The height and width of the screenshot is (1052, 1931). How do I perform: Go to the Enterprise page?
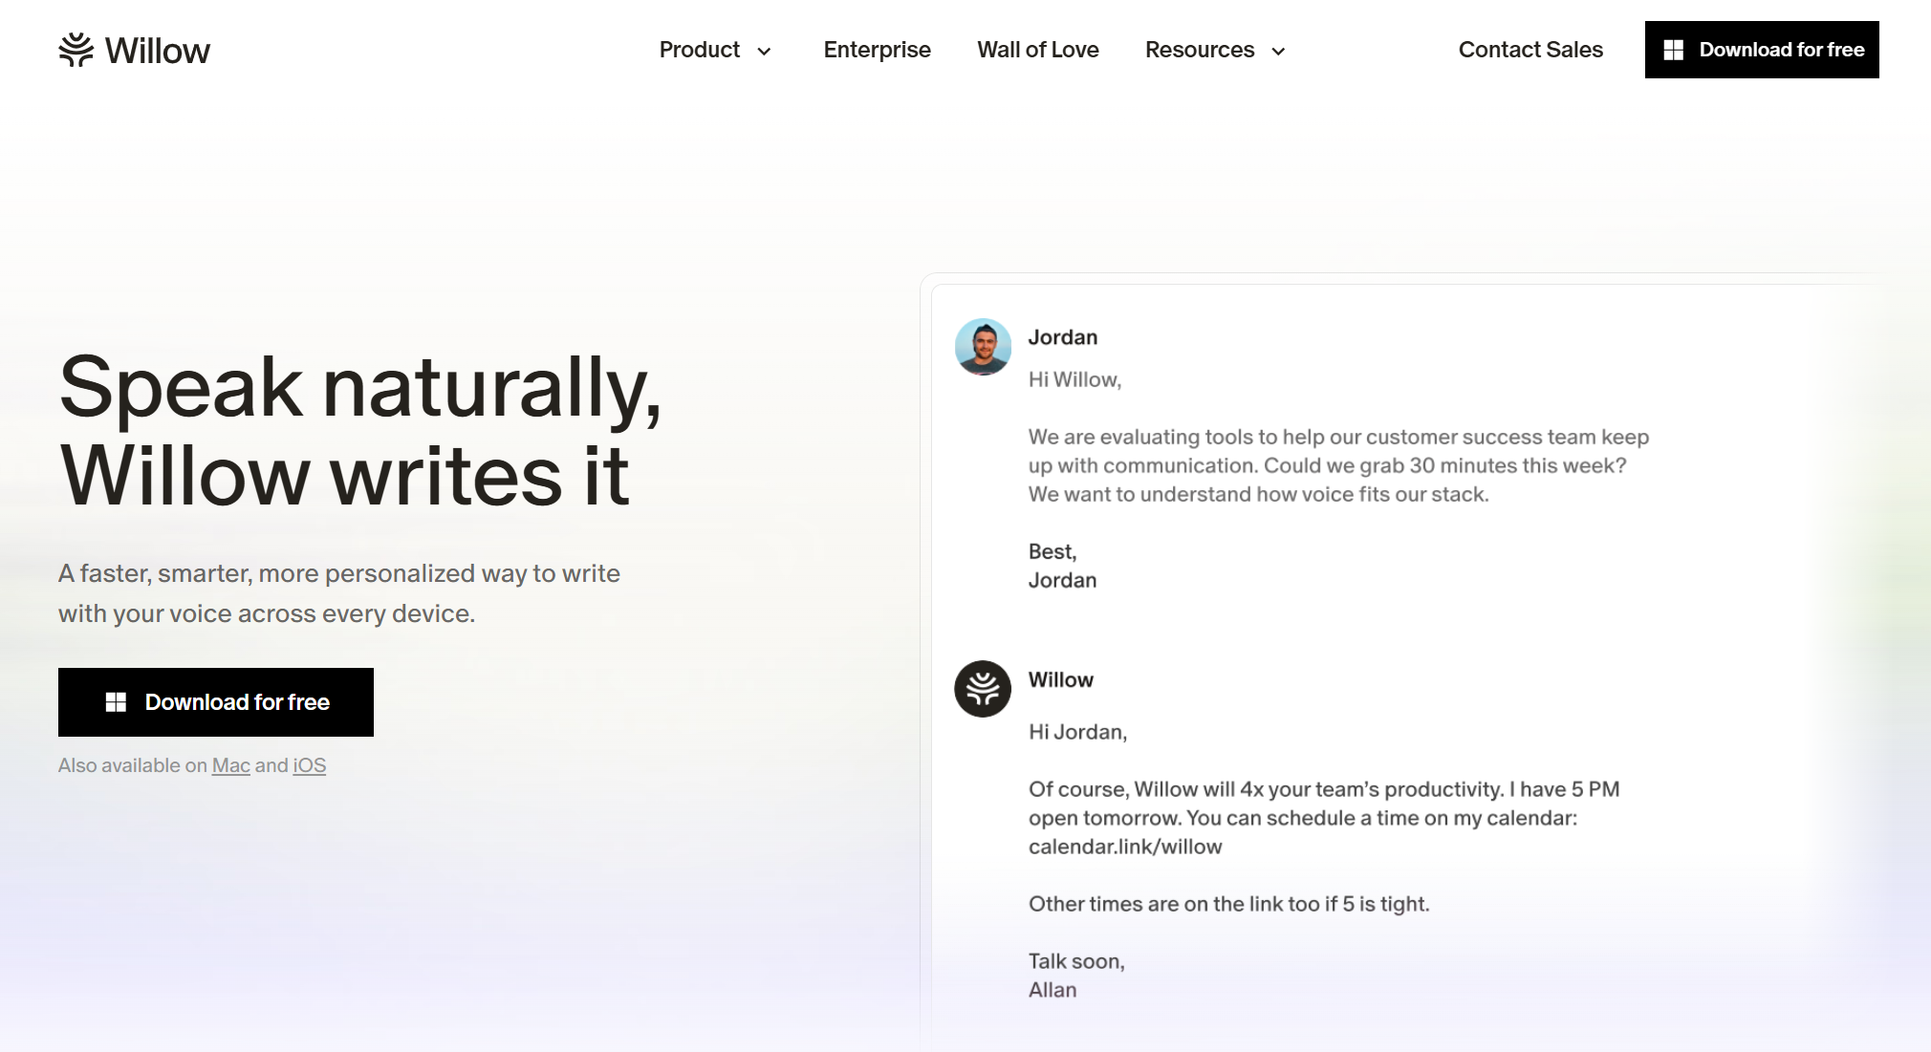[877, 50]
